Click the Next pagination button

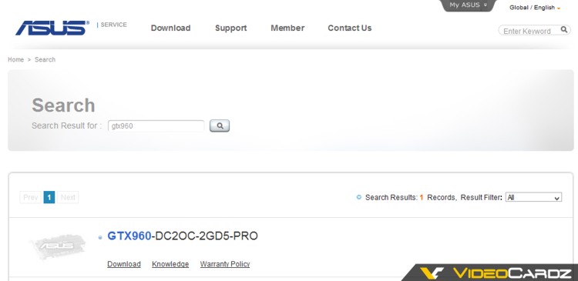pos(68,197)
